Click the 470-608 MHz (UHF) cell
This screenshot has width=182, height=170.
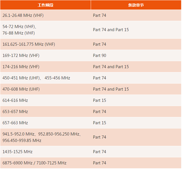pos(21,89)
